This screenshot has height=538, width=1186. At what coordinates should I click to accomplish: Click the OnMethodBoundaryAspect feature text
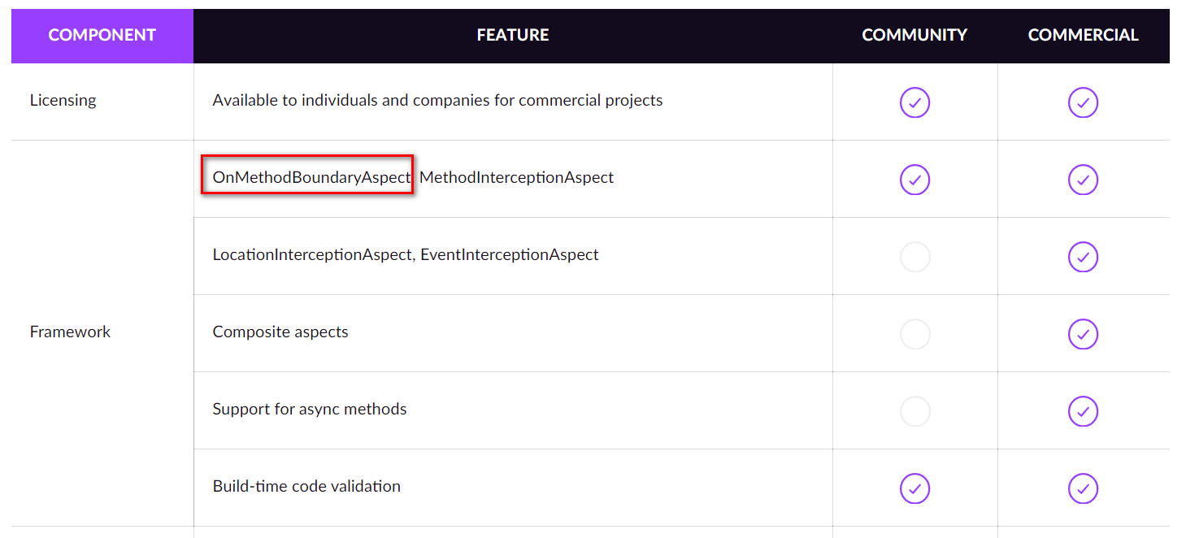pos(311,177)
